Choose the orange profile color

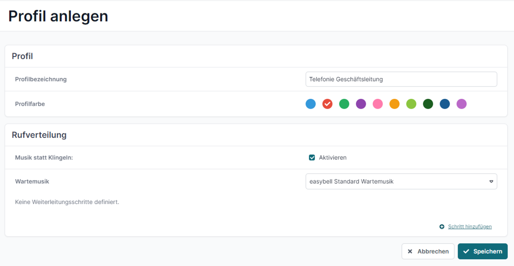tap(394, 103)
